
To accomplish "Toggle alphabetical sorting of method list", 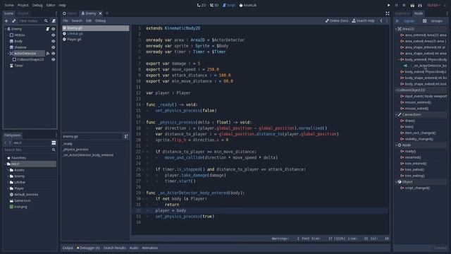I will pos(126,136).
